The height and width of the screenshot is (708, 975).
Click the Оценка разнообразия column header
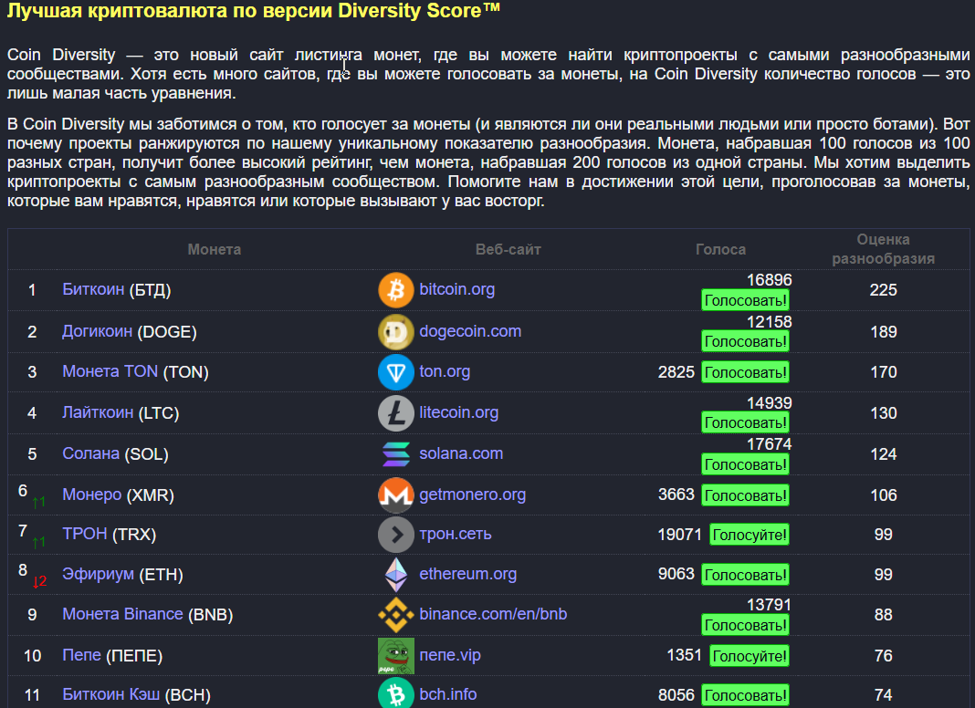tap(883, 249)
